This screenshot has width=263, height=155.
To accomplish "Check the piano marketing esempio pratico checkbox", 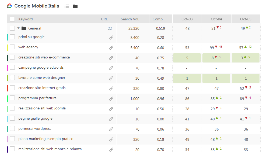I will click(x=12, y=139).
